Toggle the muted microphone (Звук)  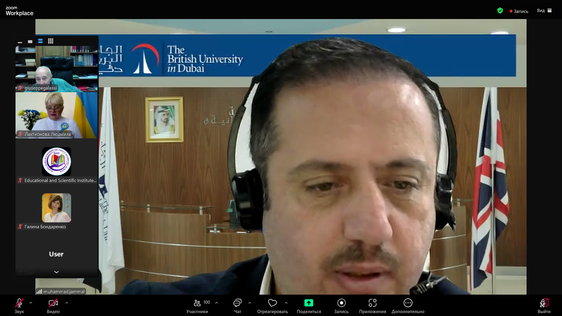[x=19, y=303]
